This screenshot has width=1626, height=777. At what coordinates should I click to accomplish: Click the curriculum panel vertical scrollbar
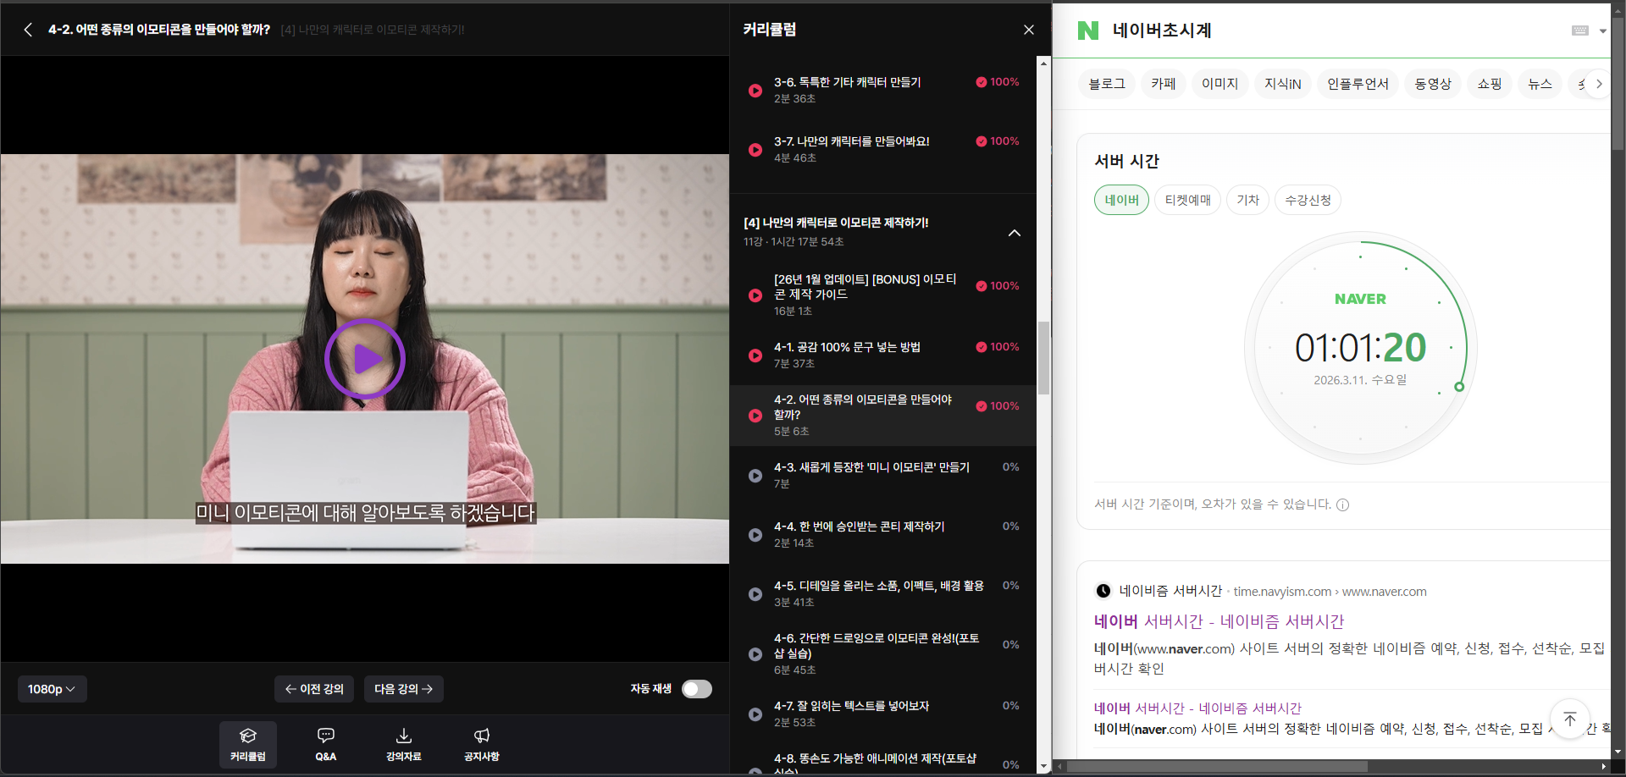click(x=1043, y=357)
